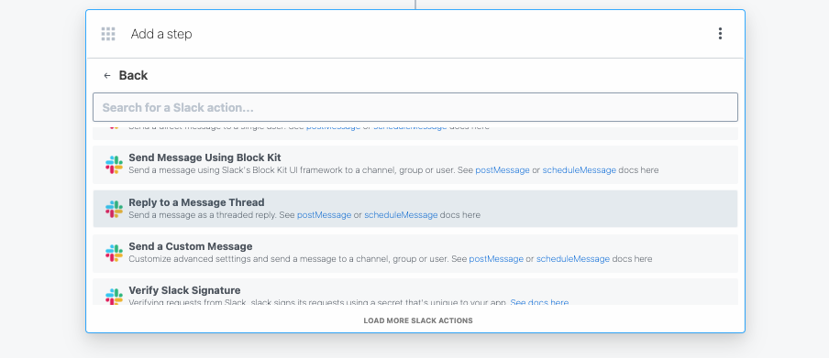829x358 pixels.
Task: Focus the Search for a Slack action field
Action: (415, 107)
